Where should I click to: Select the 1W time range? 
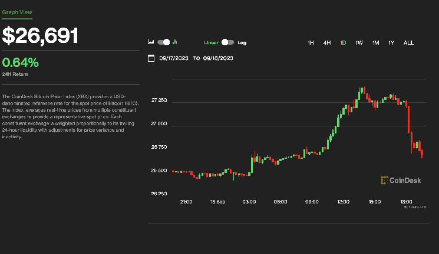[x=359, y=42]
